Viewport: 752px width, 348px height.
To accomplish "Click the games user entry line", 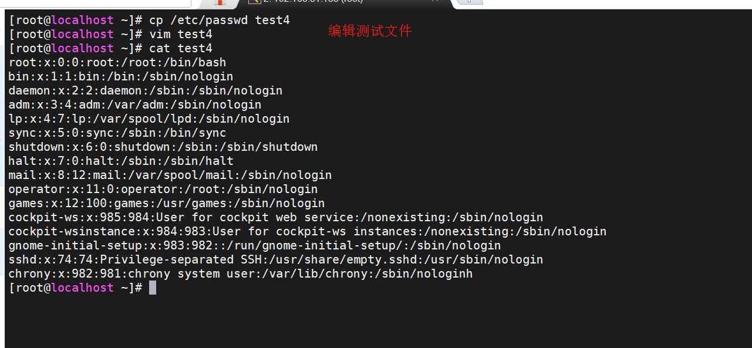I will click(x=167, y=203).
